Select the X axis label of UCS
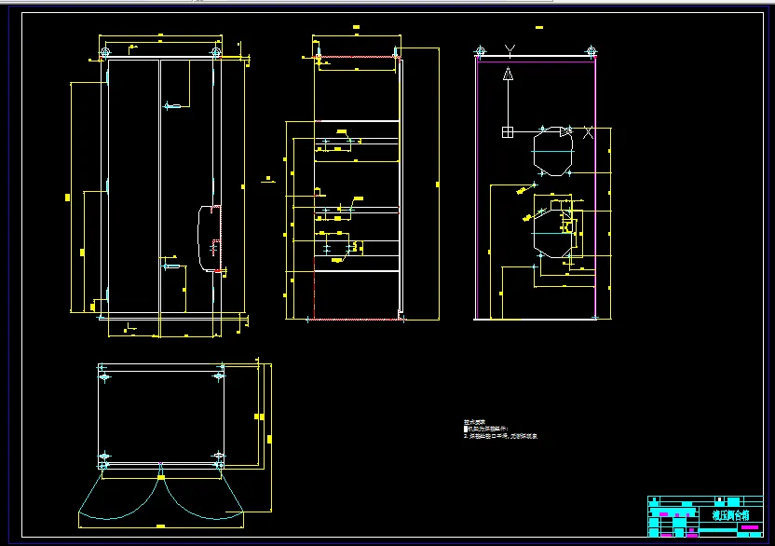Screen dimensions: 775x546 [588, 132]
